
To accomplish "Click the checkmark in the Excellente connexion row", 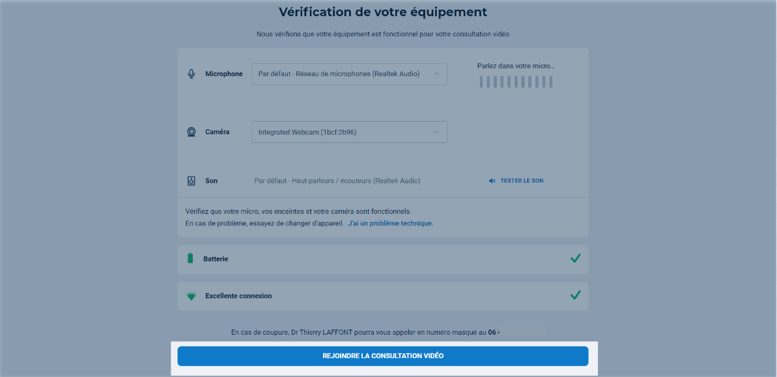I will tap(575, 295).
